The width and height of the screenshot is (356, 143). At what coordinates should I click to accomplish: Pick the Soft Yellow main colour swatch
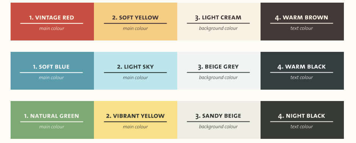point(136,22)
